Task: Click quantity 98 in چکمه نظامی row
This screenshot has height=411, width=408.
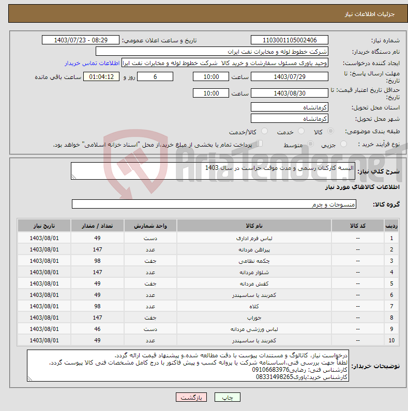Action: click(97, 261)
